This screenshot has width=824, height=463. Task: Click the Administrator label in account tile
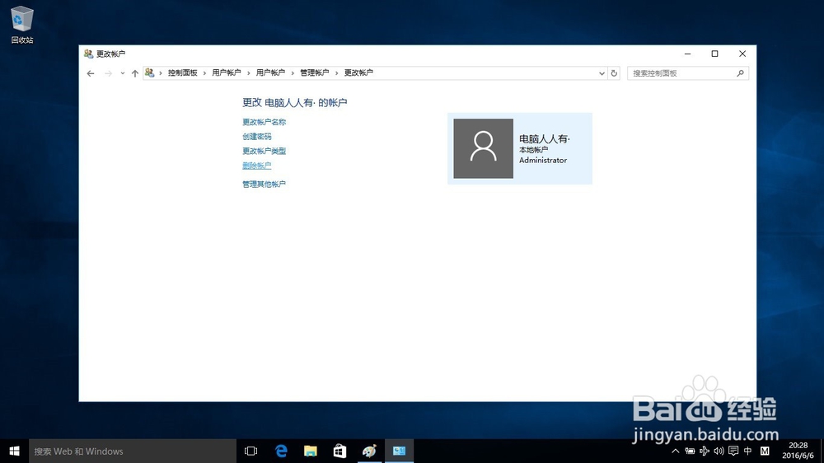543,161
